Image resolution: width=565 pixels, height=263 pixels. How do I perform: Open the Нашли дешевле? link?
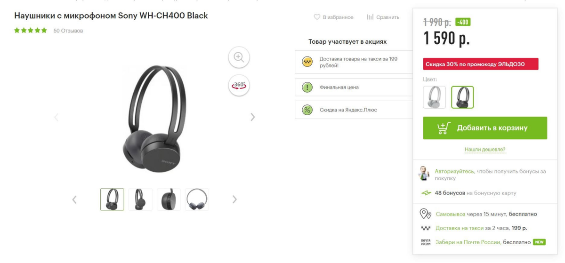click(485, 150)
